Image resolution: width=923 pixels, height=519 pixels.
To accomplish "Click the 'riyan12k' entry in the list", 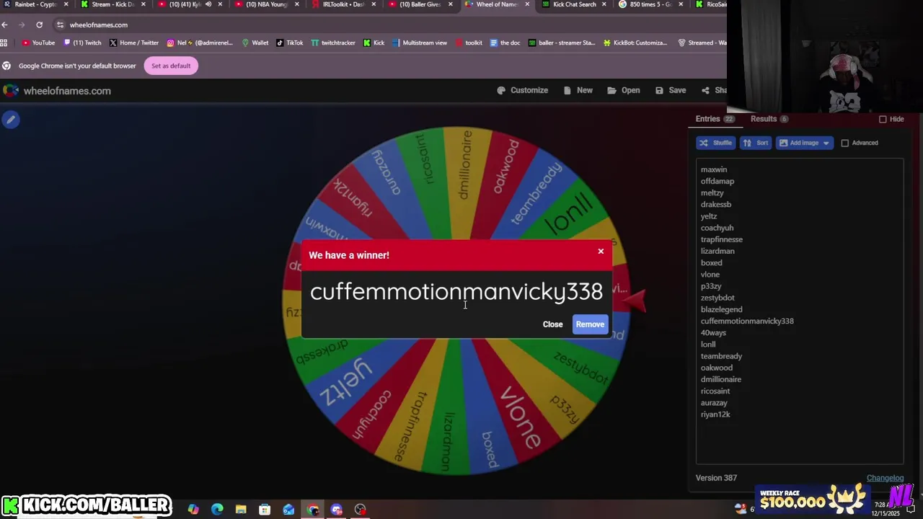I will click(715, 414).
